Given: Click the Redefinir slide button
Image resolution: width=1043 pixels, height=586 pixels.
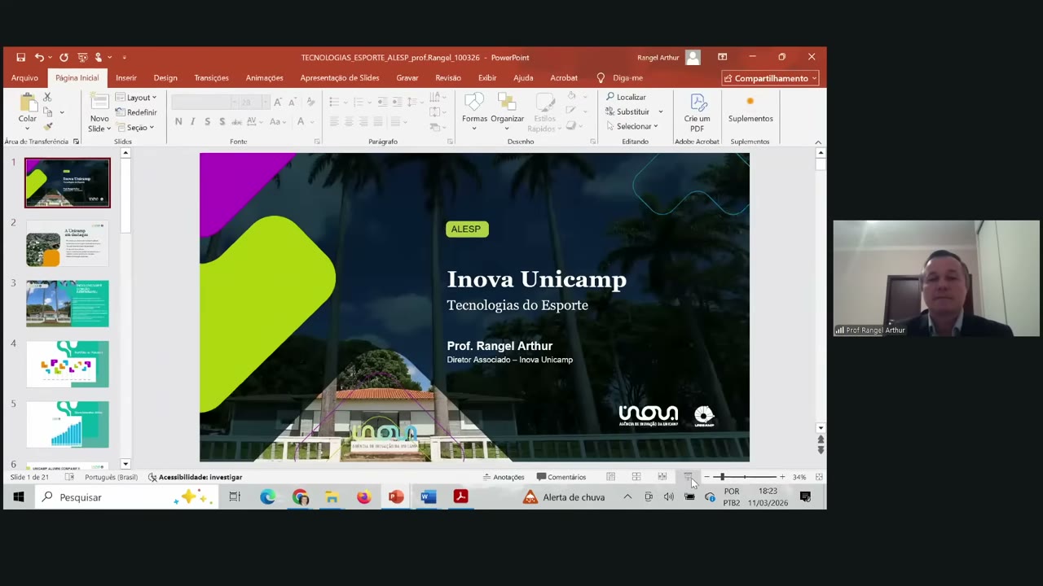Looking at the screenshot, I should point(136,112).
